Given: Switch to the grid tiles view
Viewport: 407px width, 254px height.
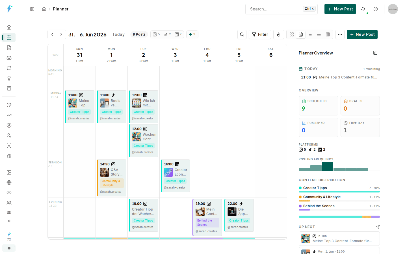Looking at the screenshot, I should (x=292, y=34).
